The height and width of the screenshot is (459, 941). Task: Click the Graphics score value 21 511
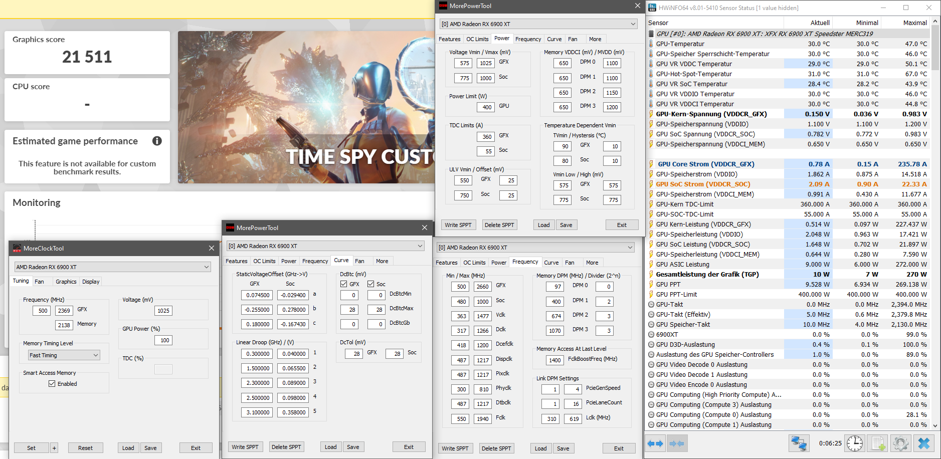tap(87, 57)
